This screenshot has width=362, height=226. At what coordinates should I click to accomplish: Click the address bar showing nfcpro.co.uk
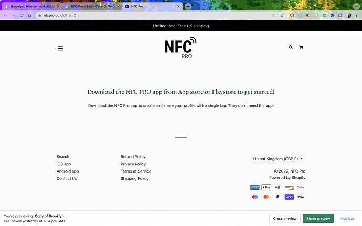pyautogui.click(x=152, y=15)
